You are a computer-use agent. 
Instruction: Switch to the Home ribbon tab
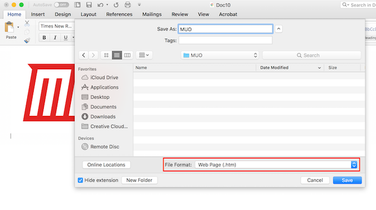tap(14, 15)
